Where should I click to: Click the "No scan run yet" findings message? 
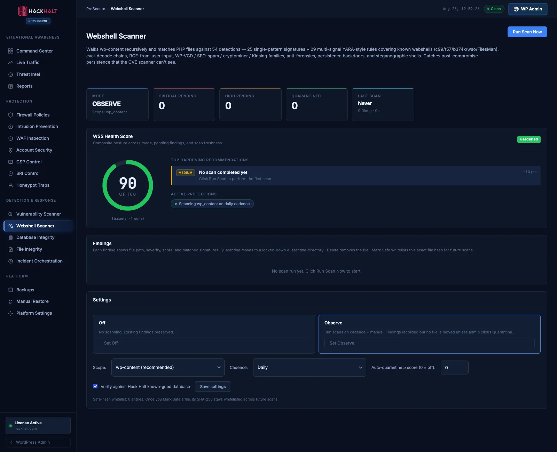click(x=317, y=271)
